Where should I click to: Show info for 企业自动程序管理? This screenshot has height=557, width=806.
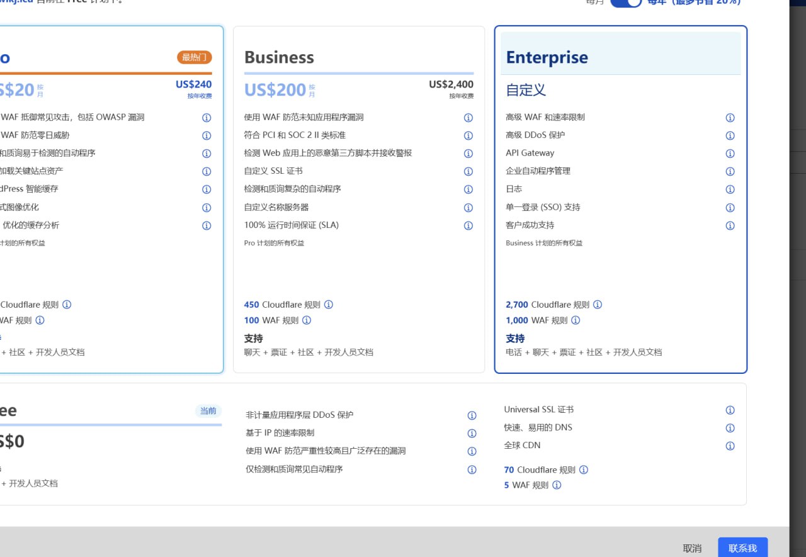click(730, 171)
